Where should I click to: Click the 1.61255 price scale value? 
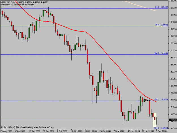(x=173, y=79)
